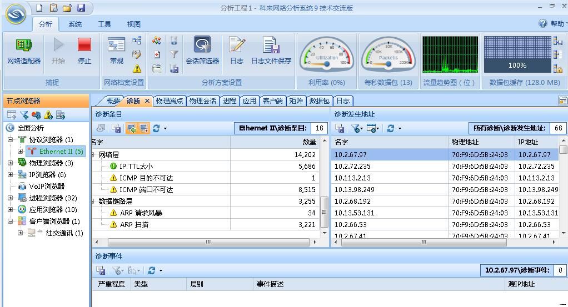Expand the IP浏览器 tree node
This screenshot has width=568, height=307.
click(x=10, y=174)
